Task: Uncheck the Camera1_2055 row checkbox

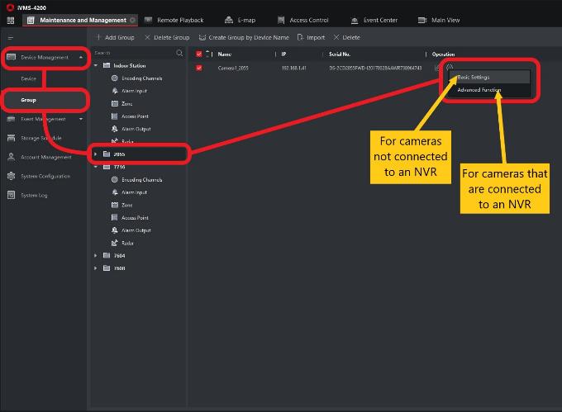Action: point(198,68)
